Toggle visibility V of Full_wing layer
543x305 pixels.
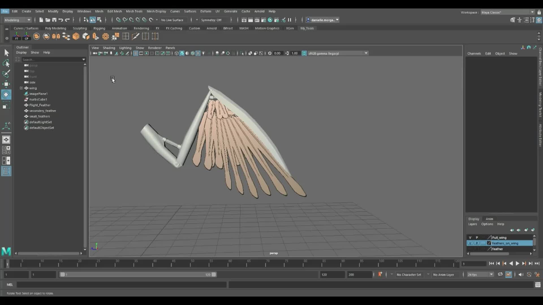(x=470, y=238)
